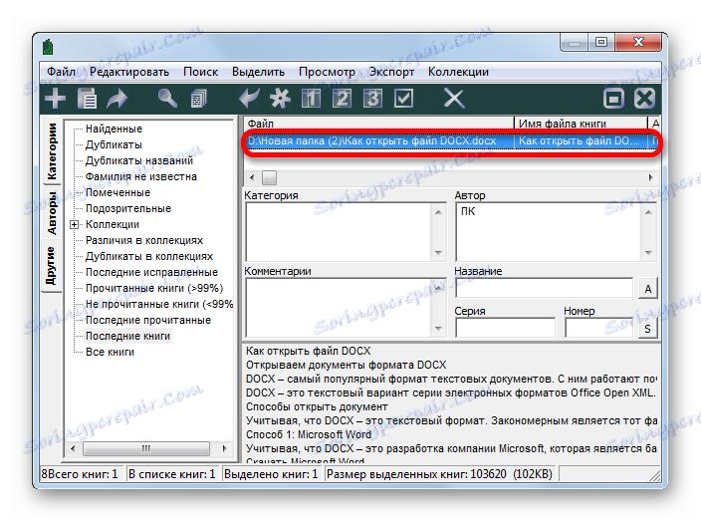This screenshot has width=701, height=522.
Task: Open the Просмотр menu
Action: pyautogui.click(x=327, y=72)
